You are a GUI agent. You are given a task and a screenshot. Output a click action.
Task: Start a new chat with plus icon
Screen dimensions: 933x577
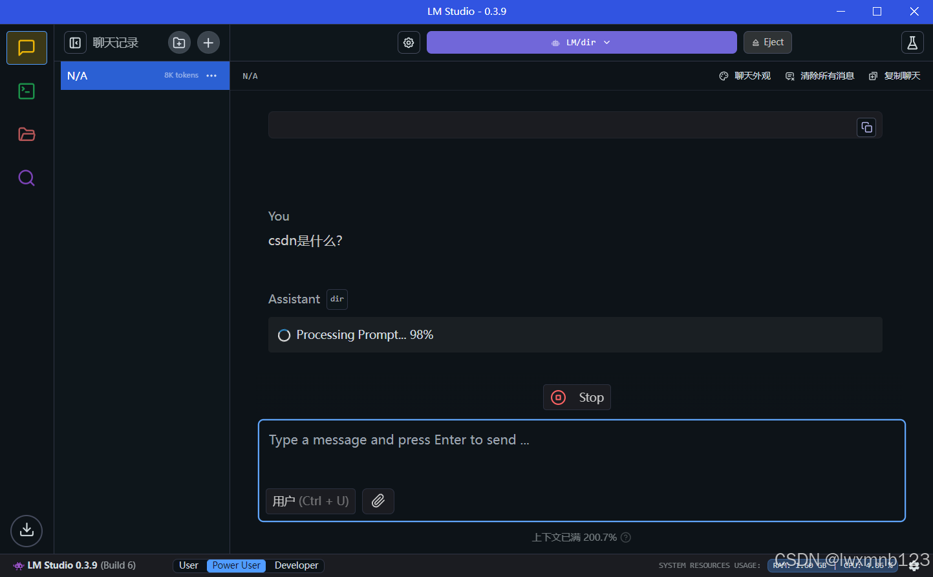(x=208, y=43)
